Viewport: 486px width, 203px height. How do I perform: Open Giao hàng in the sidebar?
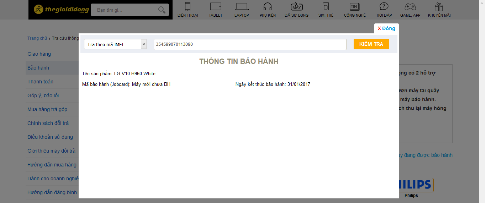point(39,54)
